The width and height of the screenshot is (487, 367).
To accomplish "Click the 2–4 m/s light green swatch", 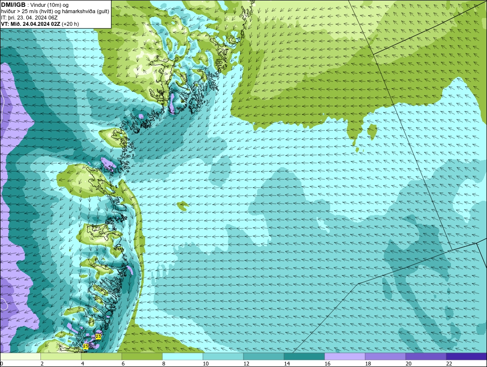I will pos(61,356).
